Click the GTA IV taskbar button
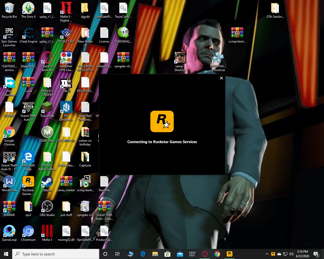Viewport: 324px width, 259px height. (192, 254)
